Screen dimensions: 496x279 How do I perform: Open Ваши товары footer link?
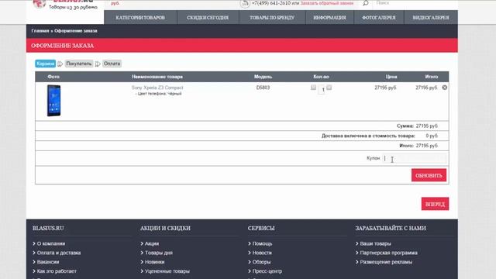click(375, 243)
